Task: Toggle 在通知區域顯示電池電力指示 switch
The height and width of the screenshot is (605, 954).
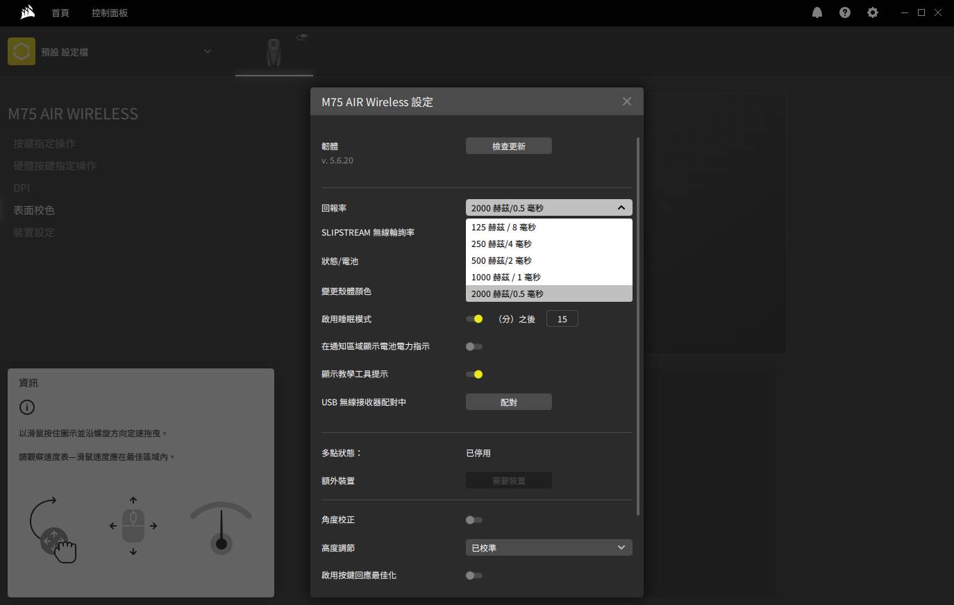Action: (474, 346)
